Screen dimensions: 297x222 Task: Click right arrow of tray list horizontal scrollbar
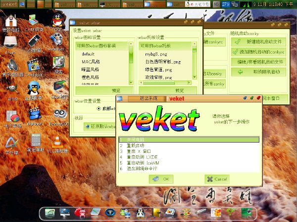[x=189, y=83]
